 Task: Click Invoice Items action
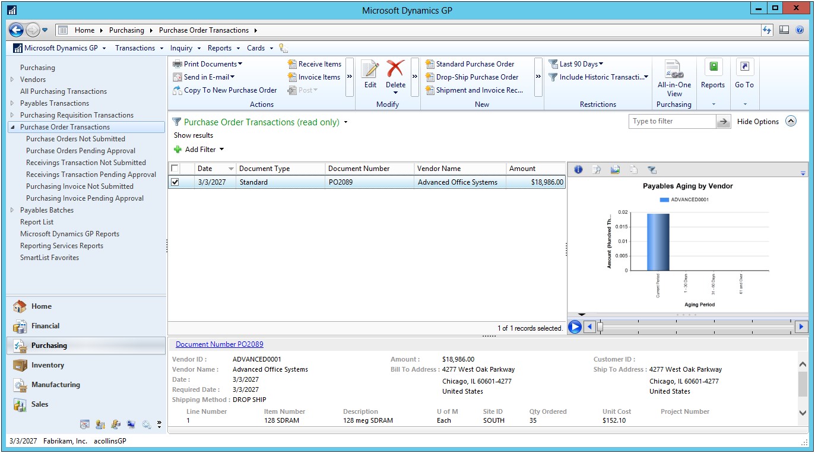coord(314,77)
